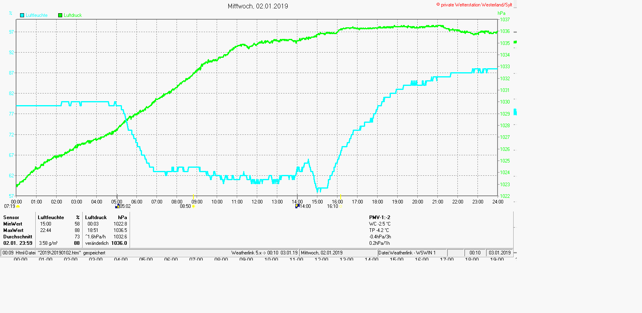Viewport: 642px width, 313px height.
Task: Click the "Datei:Weatherlink - WSWIN 1" status panel
Action: click(x=412, y=253)
